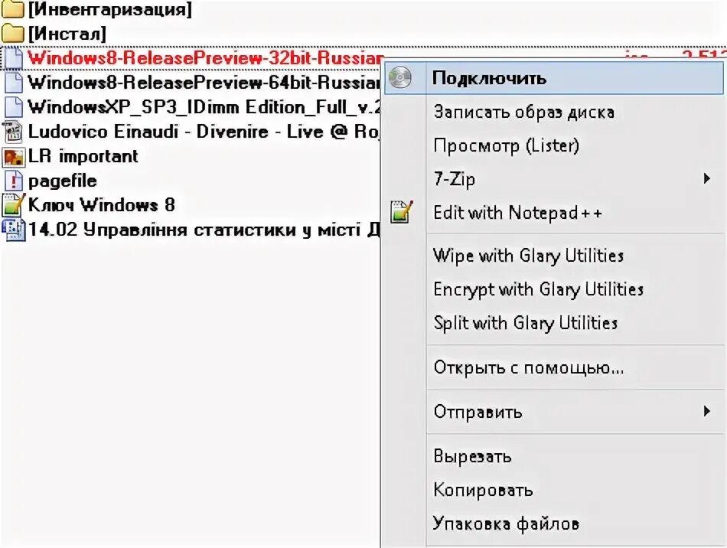Expand the 7-Zip submenu arrow
727x548 pixels.
tap(706, 178)
